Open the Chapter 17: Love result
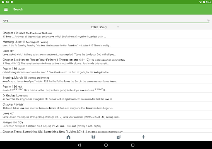Image resolution: width=212 pixels, height=149 pixels. (x=106, y=35)
